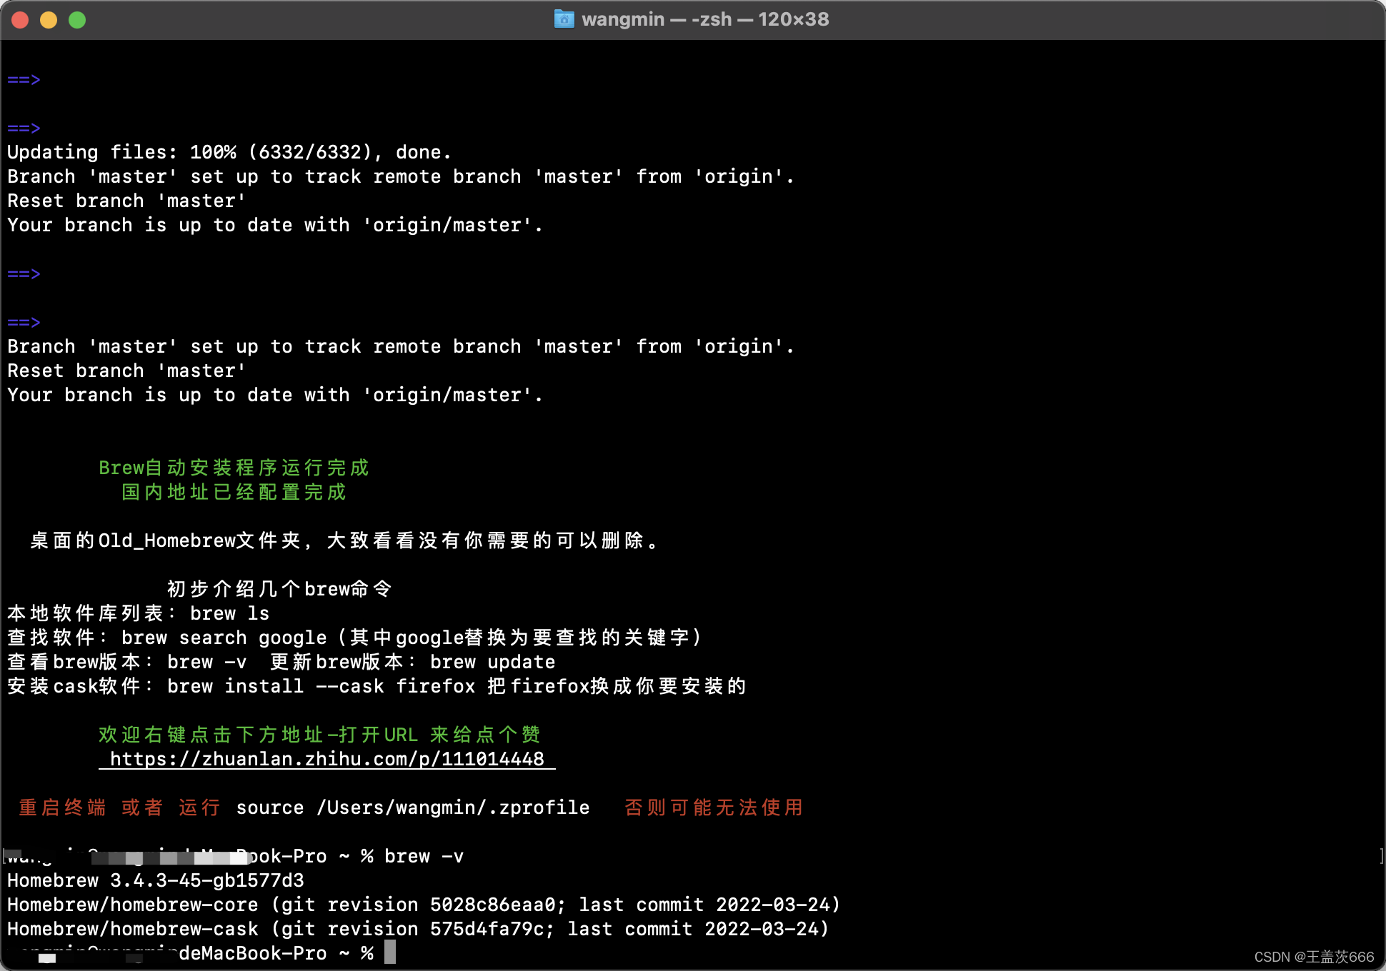Click the folder proxy icon in title bar

point(564,19)
